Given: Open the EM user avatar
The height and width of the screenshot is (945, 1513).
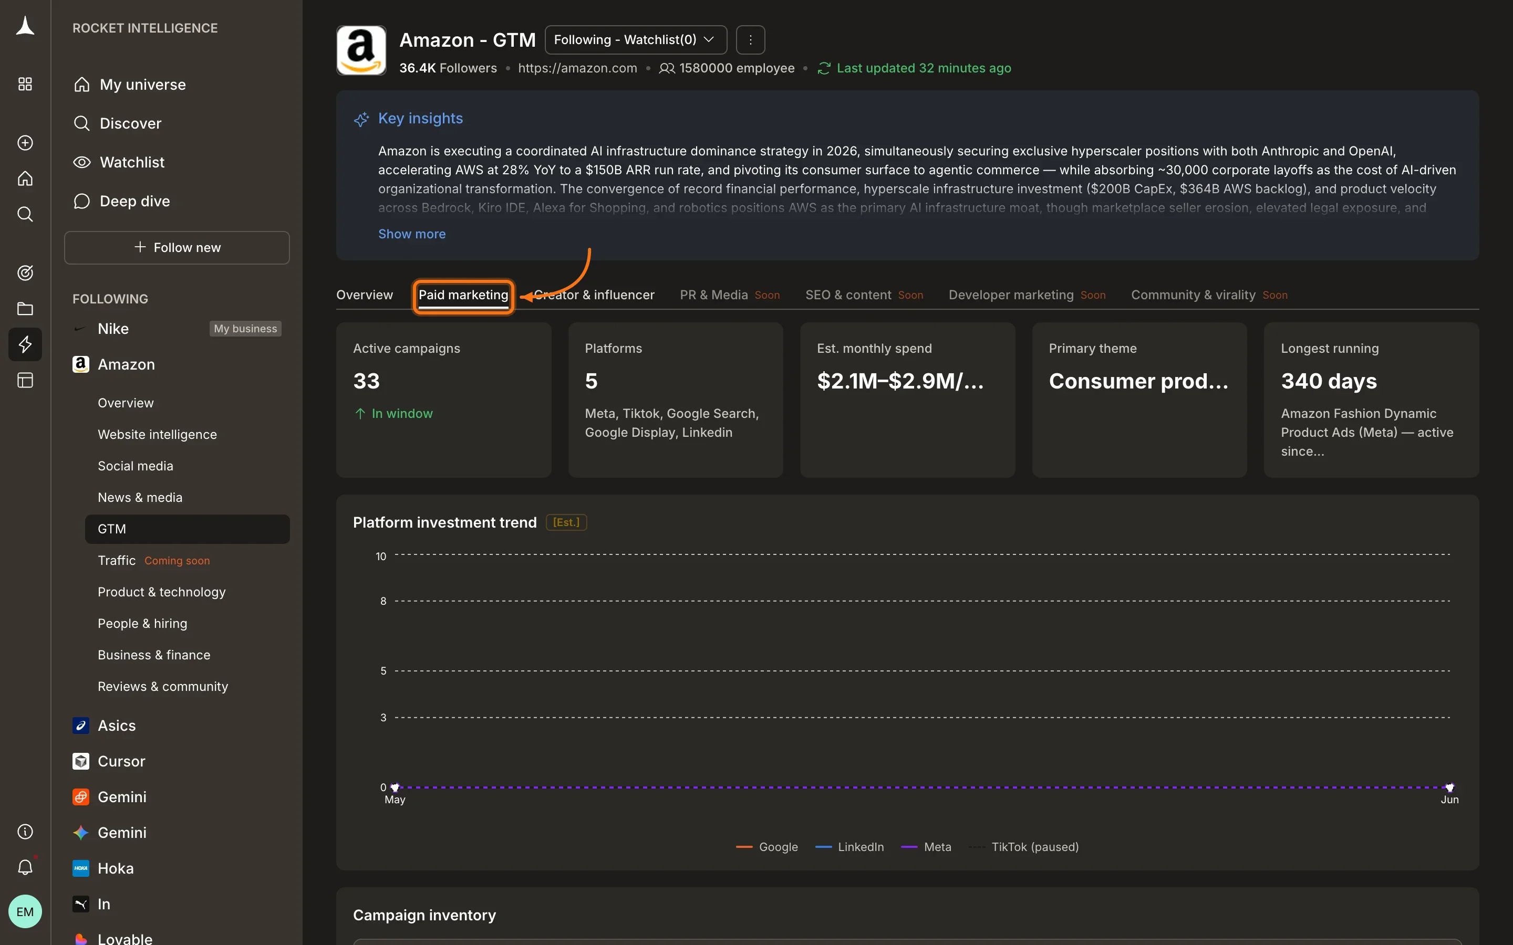Looking at the screenshot, I should 25,911.
